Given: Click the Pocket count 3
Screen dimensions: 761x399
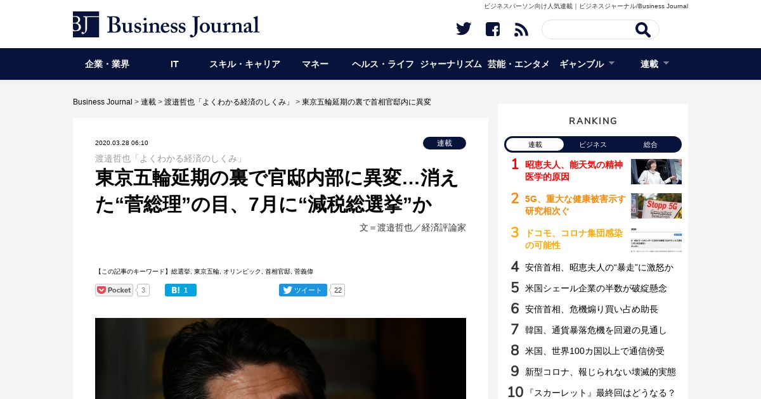Looking at the screenshot, I should point(143,290).
